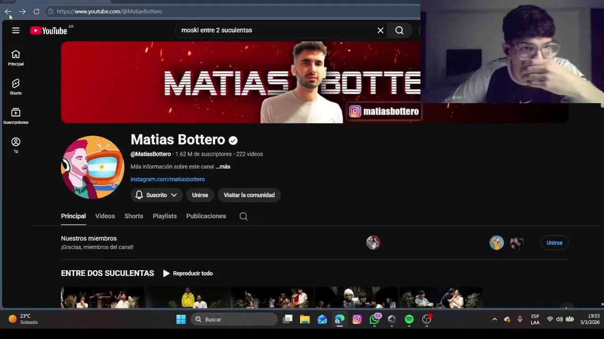Click the @MatiasBottero handle

tap(151, 154)
